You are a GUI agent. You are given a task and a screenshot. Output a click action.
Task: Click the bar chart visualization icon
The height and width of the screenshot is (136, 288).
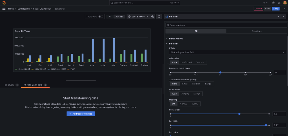pyautogui.click(x=167, y=17)
